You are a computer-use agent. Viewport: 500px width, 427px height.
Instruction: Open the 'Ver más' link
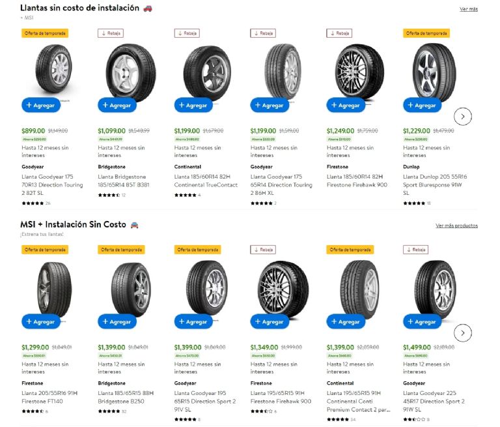click(x=468, y=9)
